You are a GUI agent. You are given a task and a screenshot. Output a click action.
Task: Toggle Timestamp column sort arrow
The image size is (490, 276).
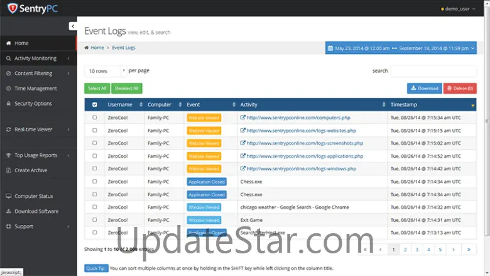pos(473,106)
